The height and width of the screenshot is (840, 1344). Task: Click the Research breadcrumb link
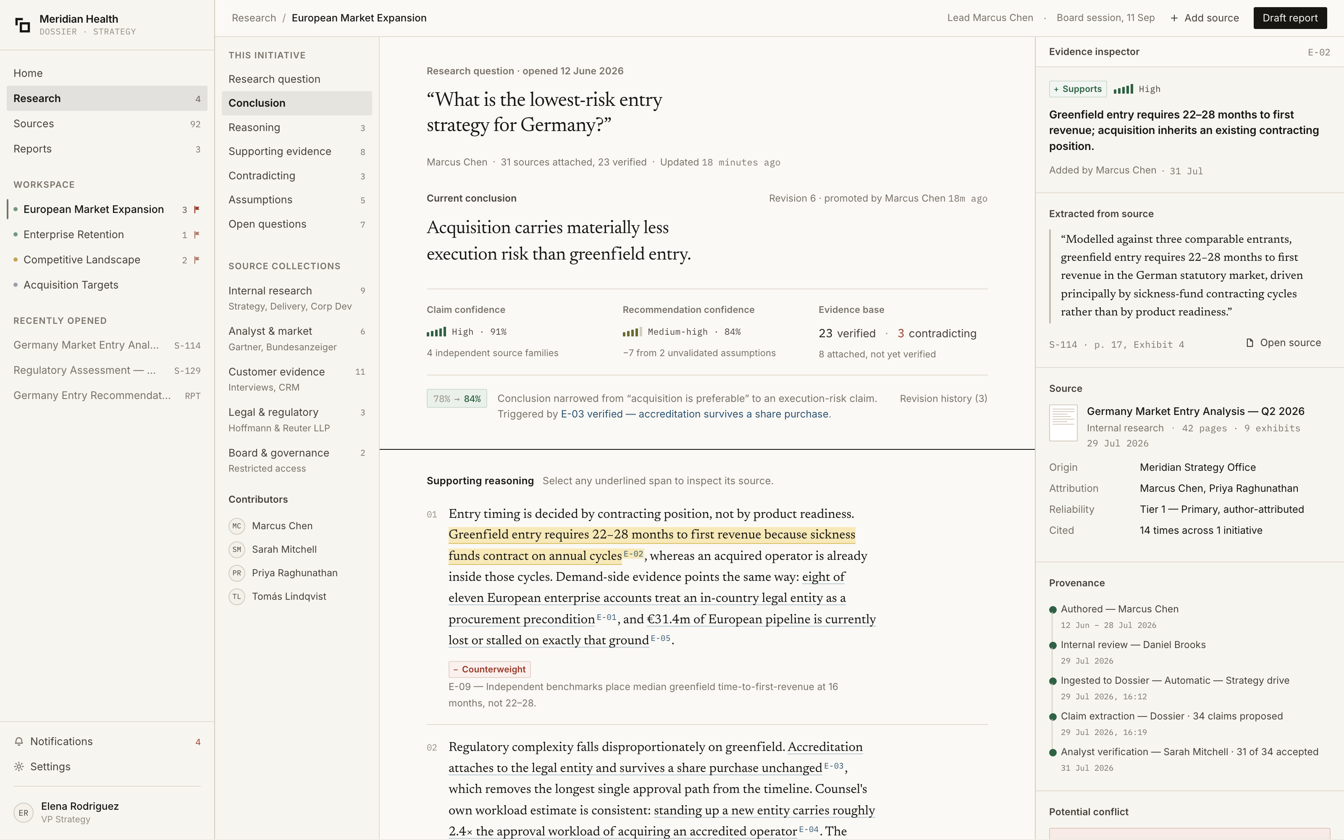click(x=254, y=18)
